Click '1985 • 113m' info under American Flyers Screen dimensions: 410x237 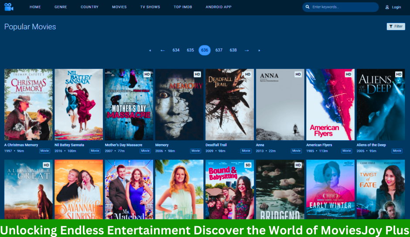click(317, 151)
